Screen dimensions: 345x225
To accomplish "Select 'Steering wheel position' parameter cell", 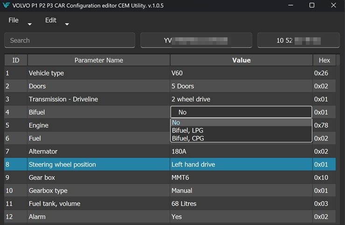I will [x=98, y=164].
